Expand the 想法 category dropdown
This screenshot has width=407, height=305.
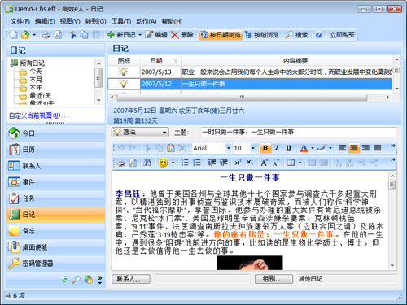coord(164,133)
